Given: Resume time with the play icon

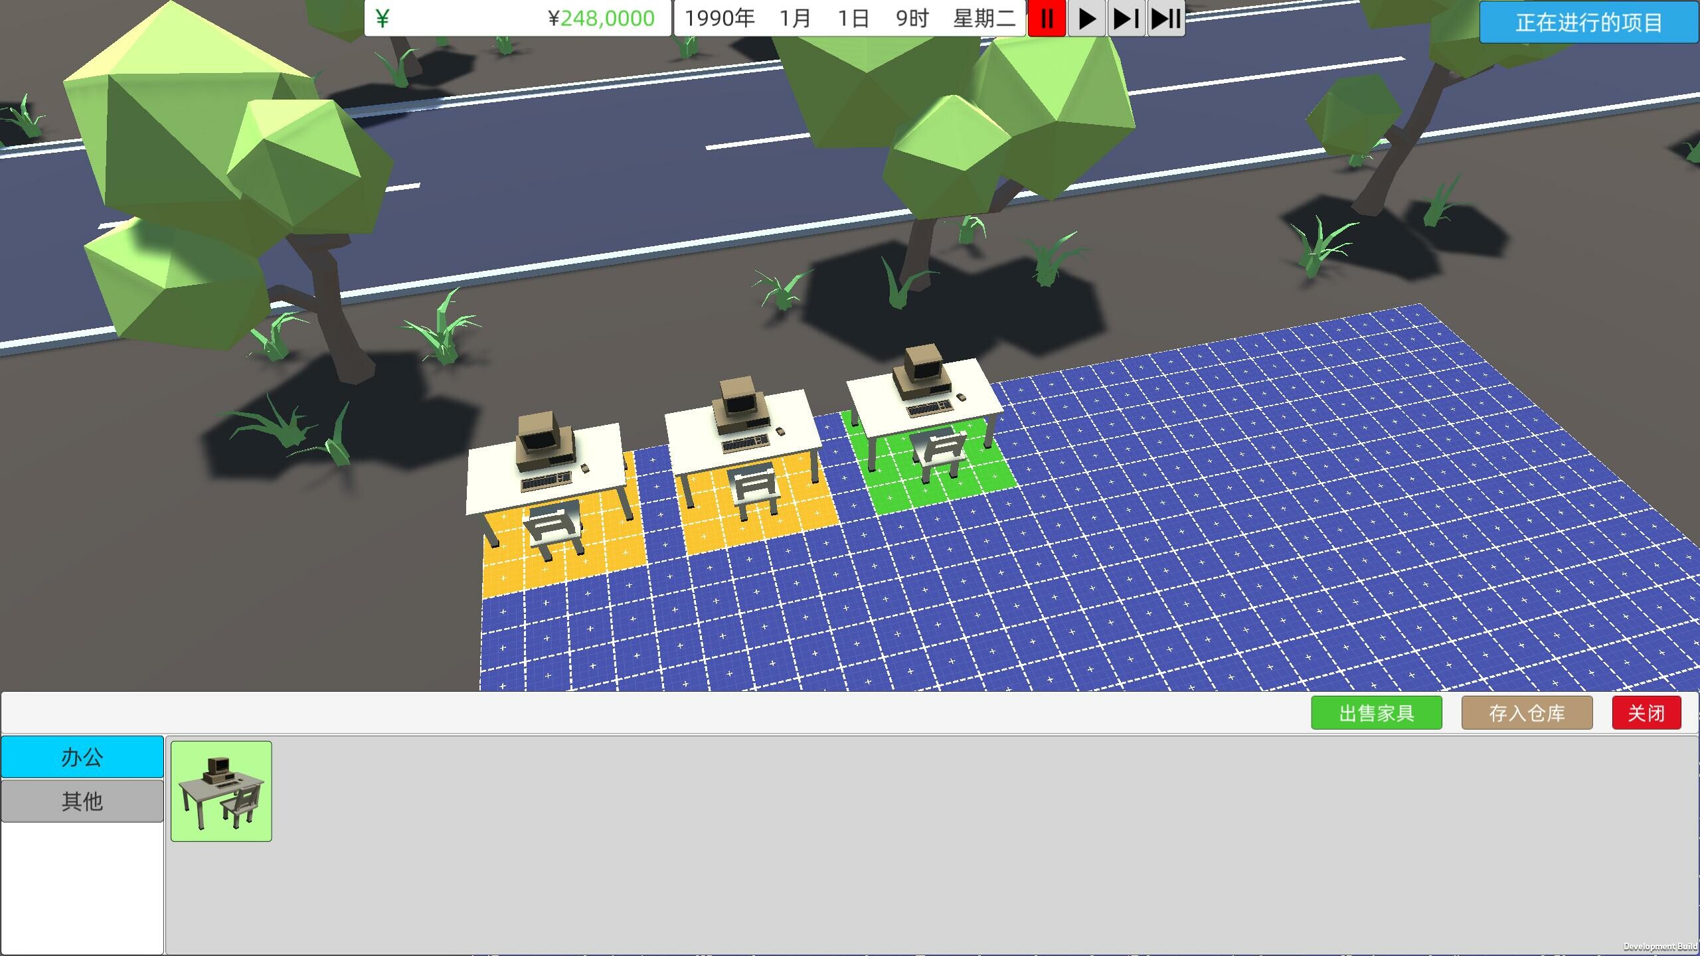Looking at the screenshot, I should point(1086,19).
